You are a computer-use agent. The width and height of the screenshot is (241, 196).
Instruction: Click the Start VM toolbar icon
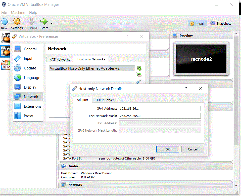coord(44,23)
